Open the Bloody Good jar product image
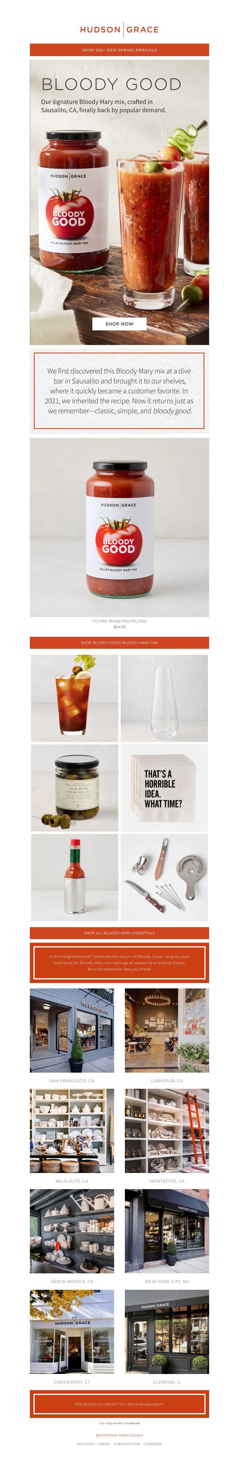The height and width of the screenshot is (1469, 239). (119, 527)
